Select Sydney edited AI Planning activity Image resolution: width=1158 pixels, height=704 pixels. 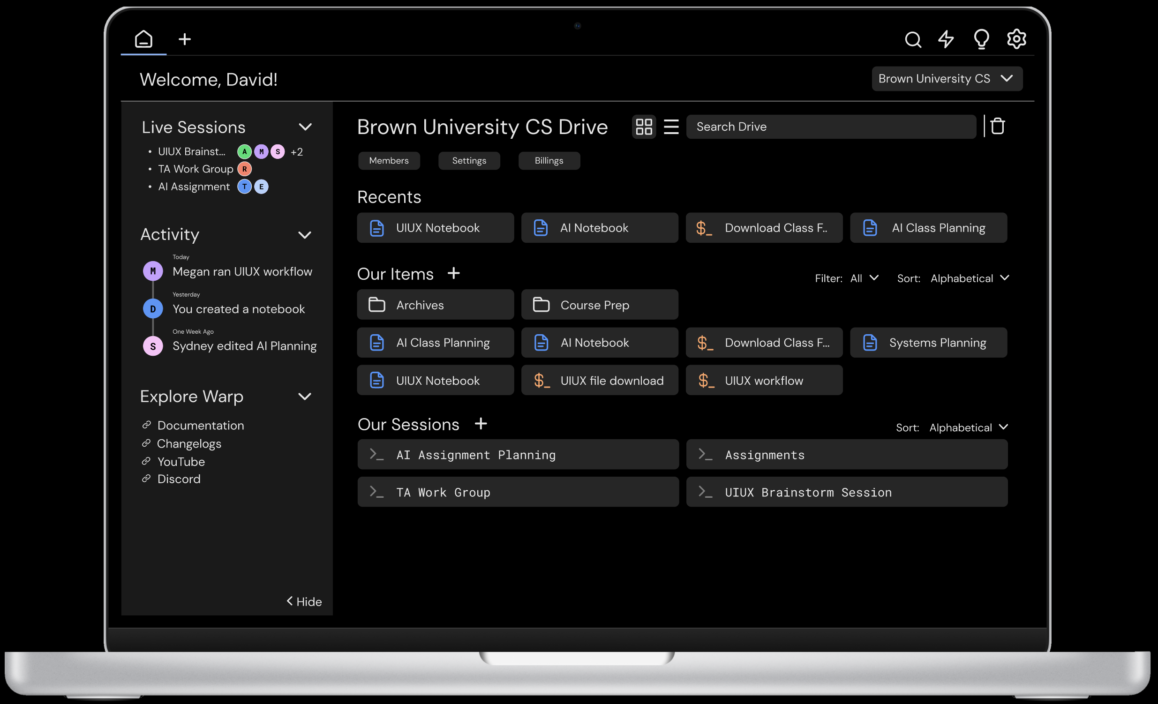pos(244,346)
